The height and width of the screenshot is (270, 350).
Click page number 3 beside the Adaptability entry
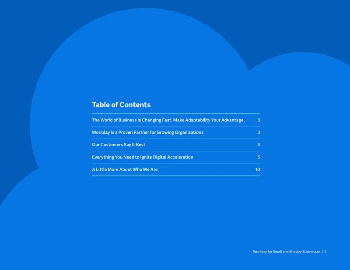click(x=259, y=120)
